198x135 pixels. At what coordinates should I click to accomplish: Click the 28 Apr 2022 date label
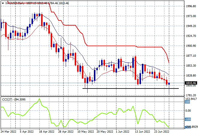66,132
